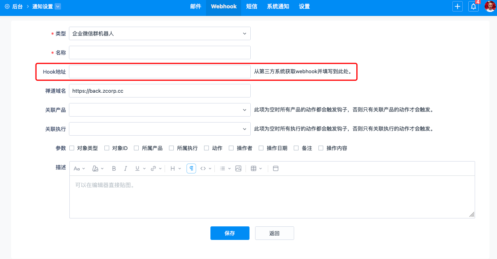The height and width of the screenshot is (259, 497).
Task: Focus the Hook地址 input field
Action: coord(159,72)
